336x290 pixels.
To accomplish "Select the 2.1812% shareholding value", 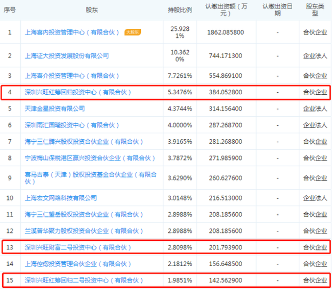I will (180, 264).
